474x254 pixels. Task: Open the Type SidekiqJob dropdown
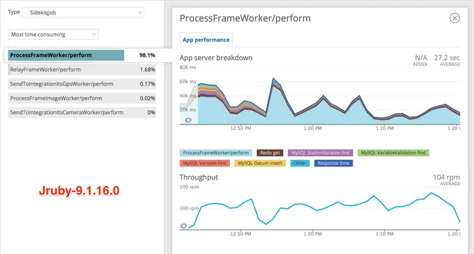83,13
